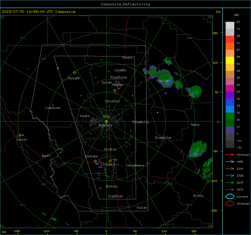Select the Lacombe label
Viewport: 251px width, 235px height.
coord(120,70)
